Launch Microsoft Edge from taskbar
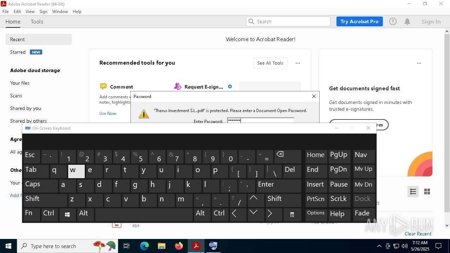This screenshot has width=450, height=253. (x=144, y=246)
